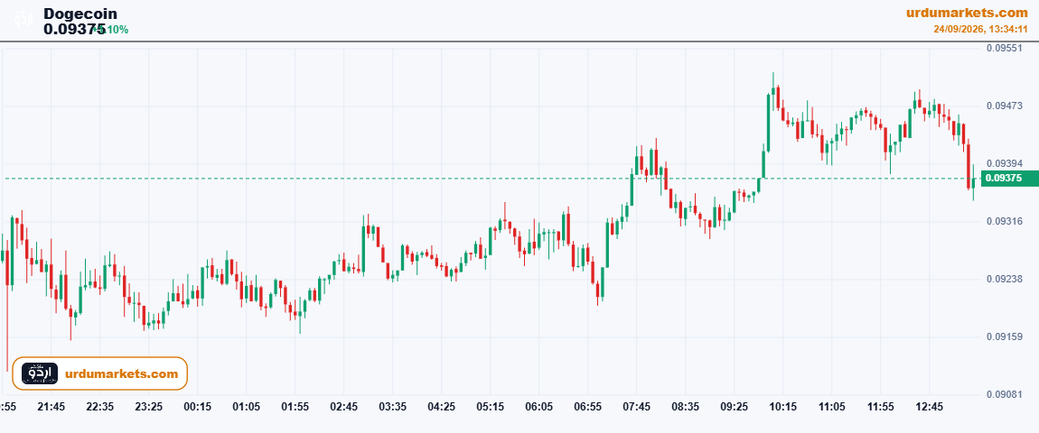1039x433 pixels.
Task: Click the Urdu logo in the bottom watermark badge
Action: (x=40, y=373)
